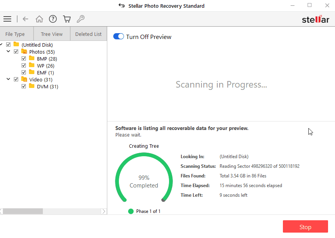Click the scrollbar right arrow

[104, 211]
